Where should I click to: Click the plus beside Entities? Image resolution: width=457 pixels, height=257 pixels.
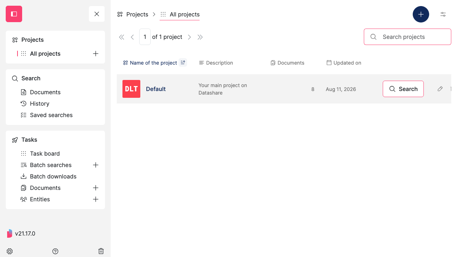(96, 199)
